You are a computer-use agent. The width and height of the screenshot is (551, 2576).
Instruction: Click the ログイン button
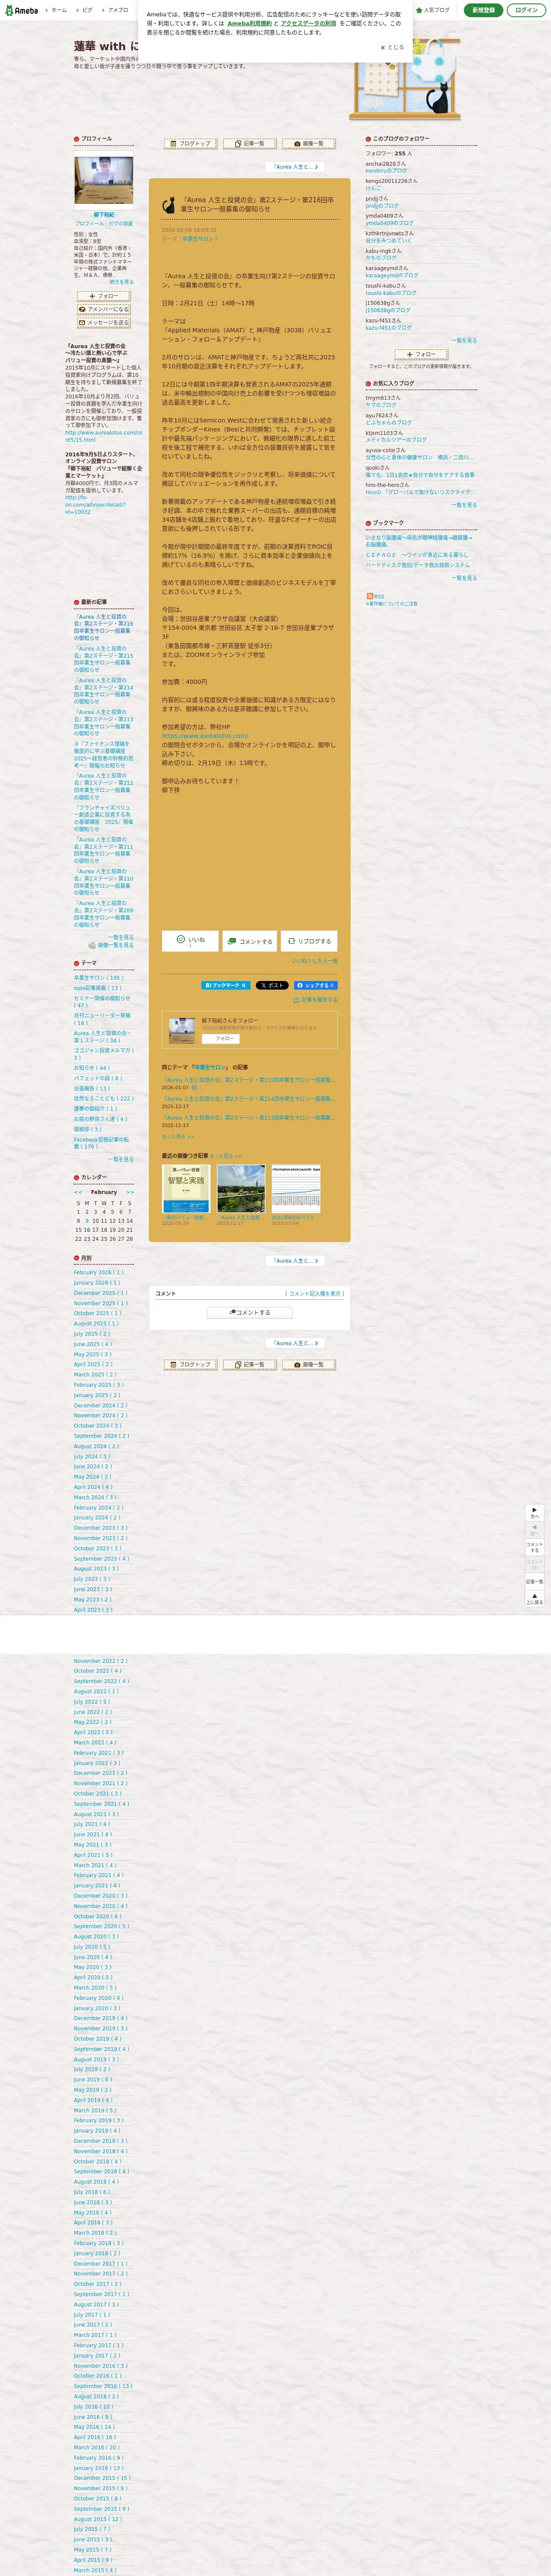coord(526,10)
